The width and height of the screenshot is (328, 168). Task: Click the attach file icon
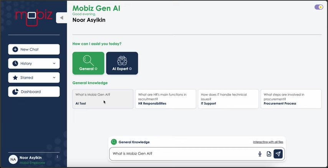pyautogui.click(x=269, y=154)
